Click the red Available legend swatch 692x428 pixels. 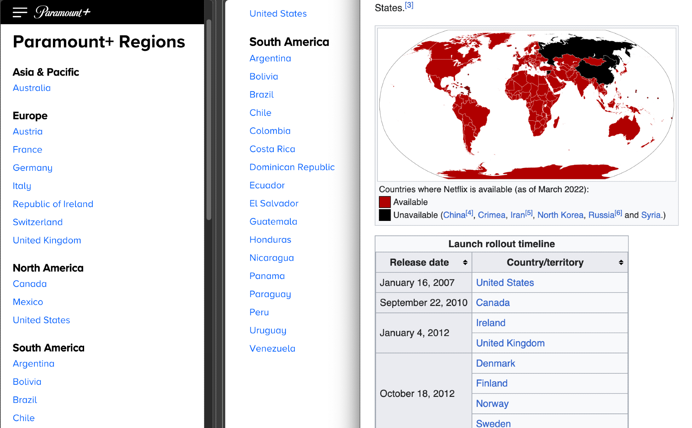pyautogui.click(x=384, y=202)
